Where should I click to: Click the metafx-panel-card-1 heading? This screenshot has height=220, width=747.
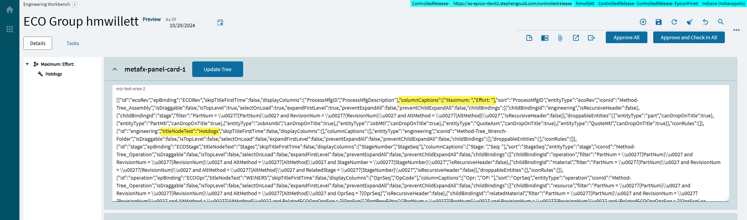click(x=155, y=69)
